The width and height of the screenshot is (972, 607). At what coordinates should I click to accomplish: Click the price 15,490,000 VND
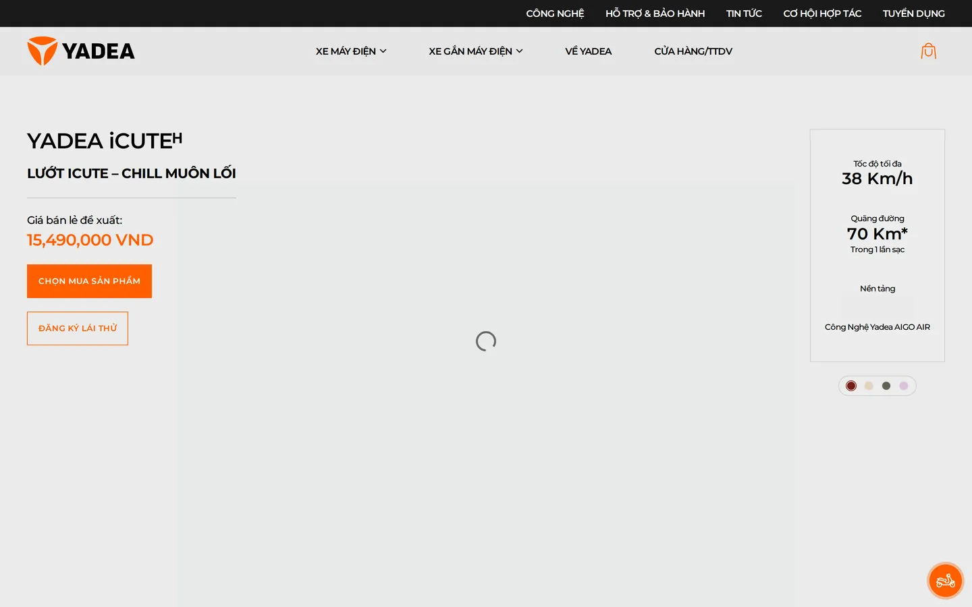coord(90,240)
